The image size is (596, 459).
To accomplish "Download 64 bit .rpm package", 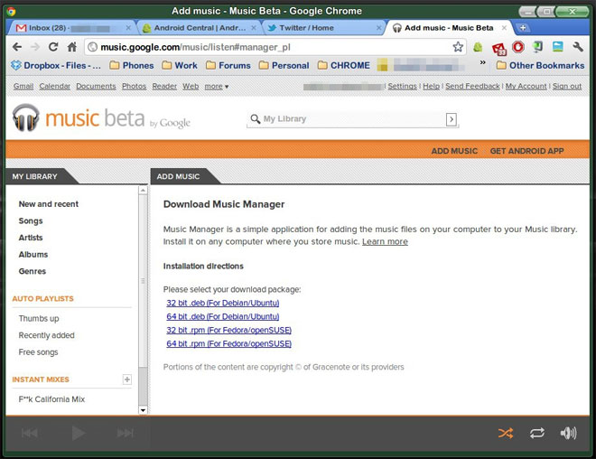I will (x=228, y=344).
